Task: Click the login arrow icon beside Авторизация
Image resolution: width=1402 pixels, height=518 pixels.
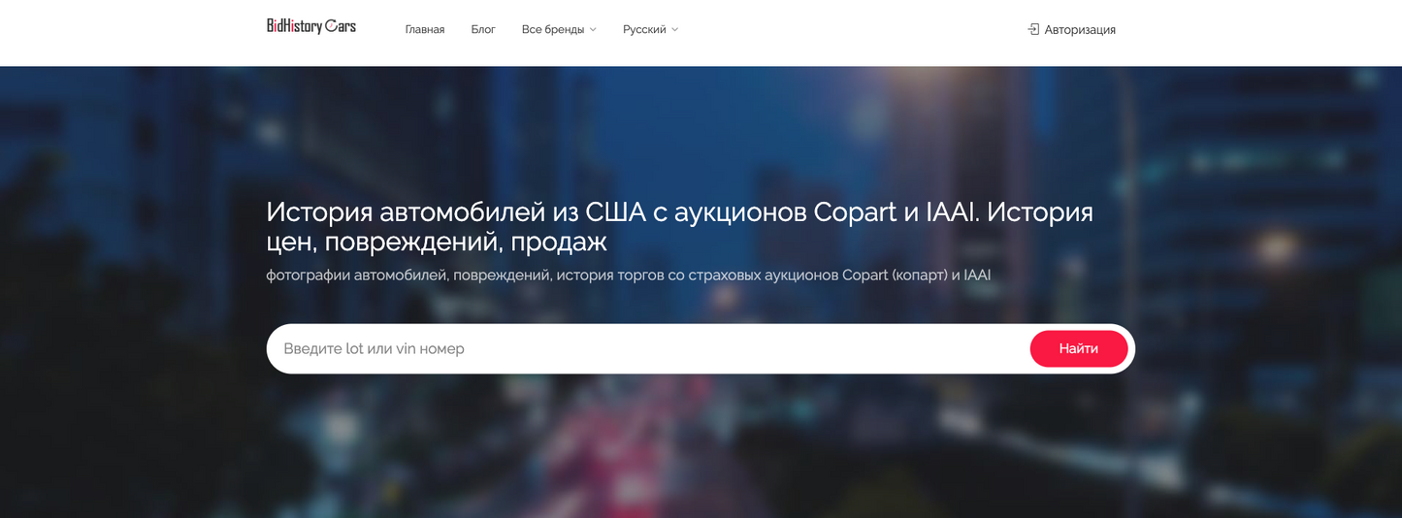Action: [1033, 29]
